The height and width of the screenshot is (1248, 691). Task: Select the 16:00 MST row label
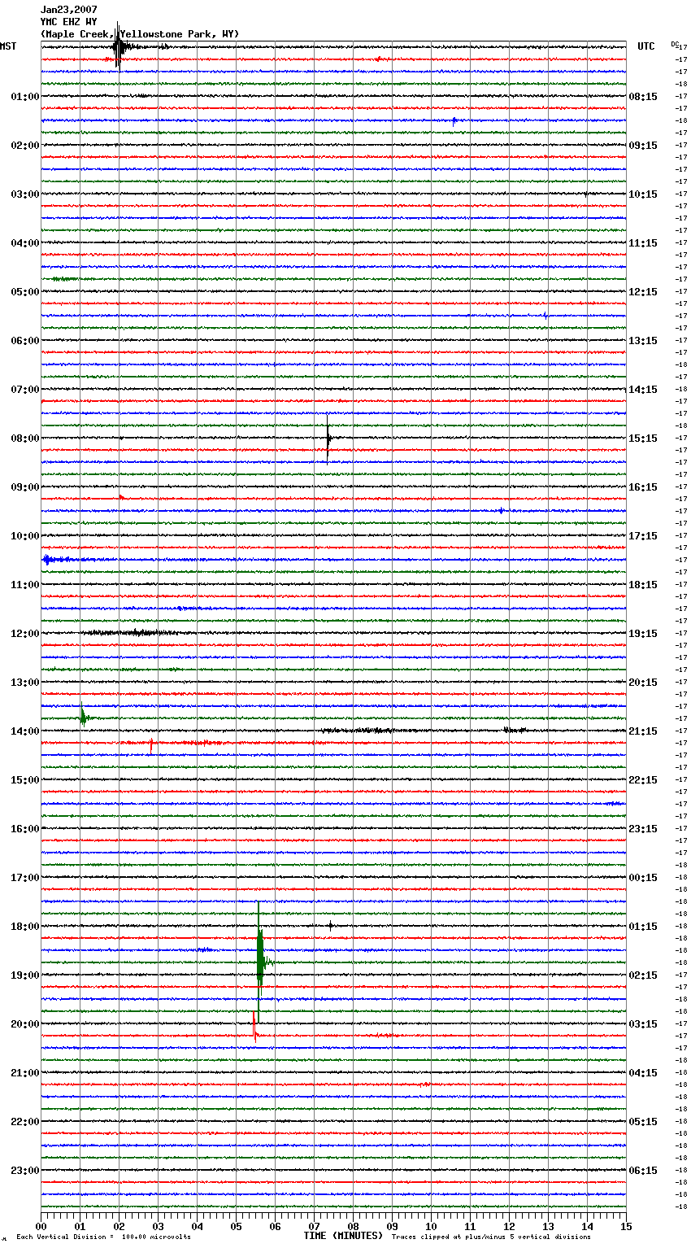tap(24, 829)
